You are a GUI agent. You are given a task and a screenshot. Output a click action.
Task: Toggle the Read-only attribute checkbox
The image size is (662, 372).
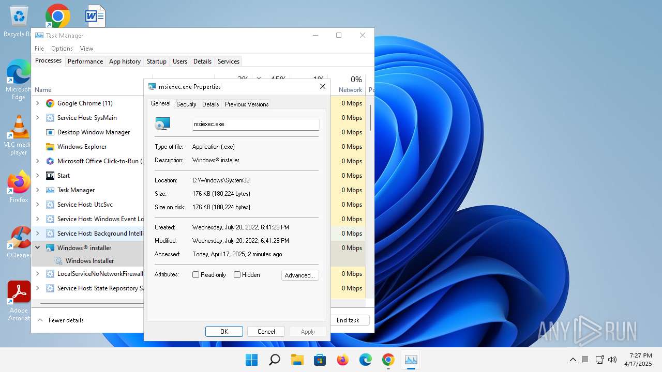(x=196, y=275)
